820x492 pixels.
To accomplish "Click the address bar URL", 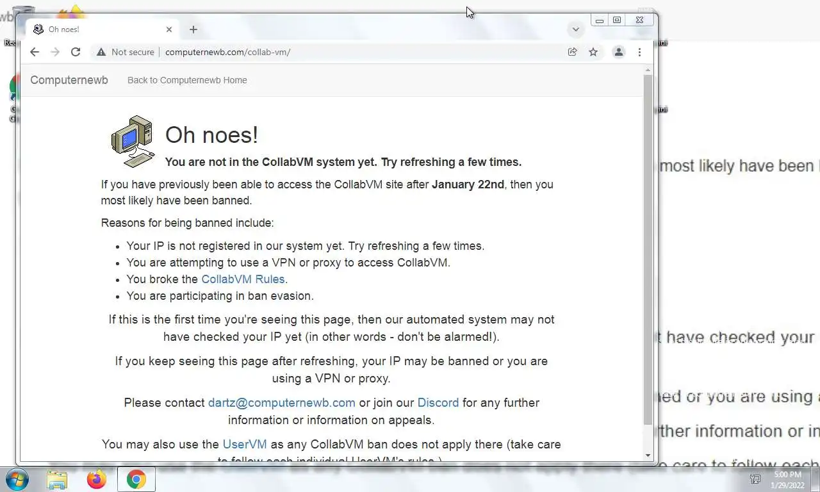I will [x=227, y=52].
